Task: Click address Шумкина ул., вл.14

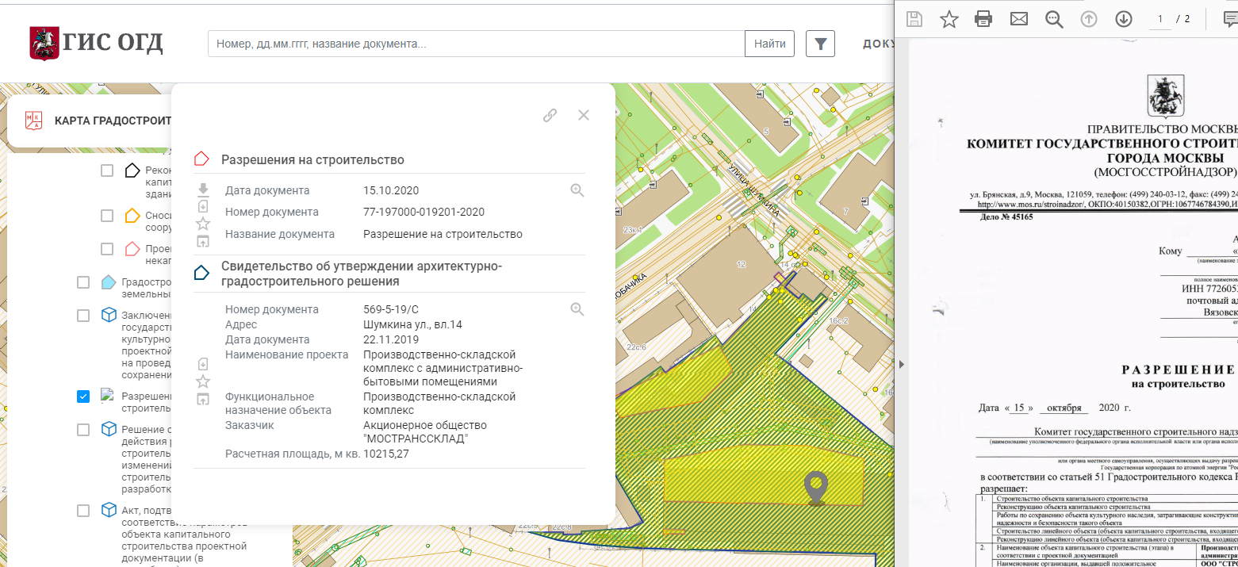Action: coord(412,324)
